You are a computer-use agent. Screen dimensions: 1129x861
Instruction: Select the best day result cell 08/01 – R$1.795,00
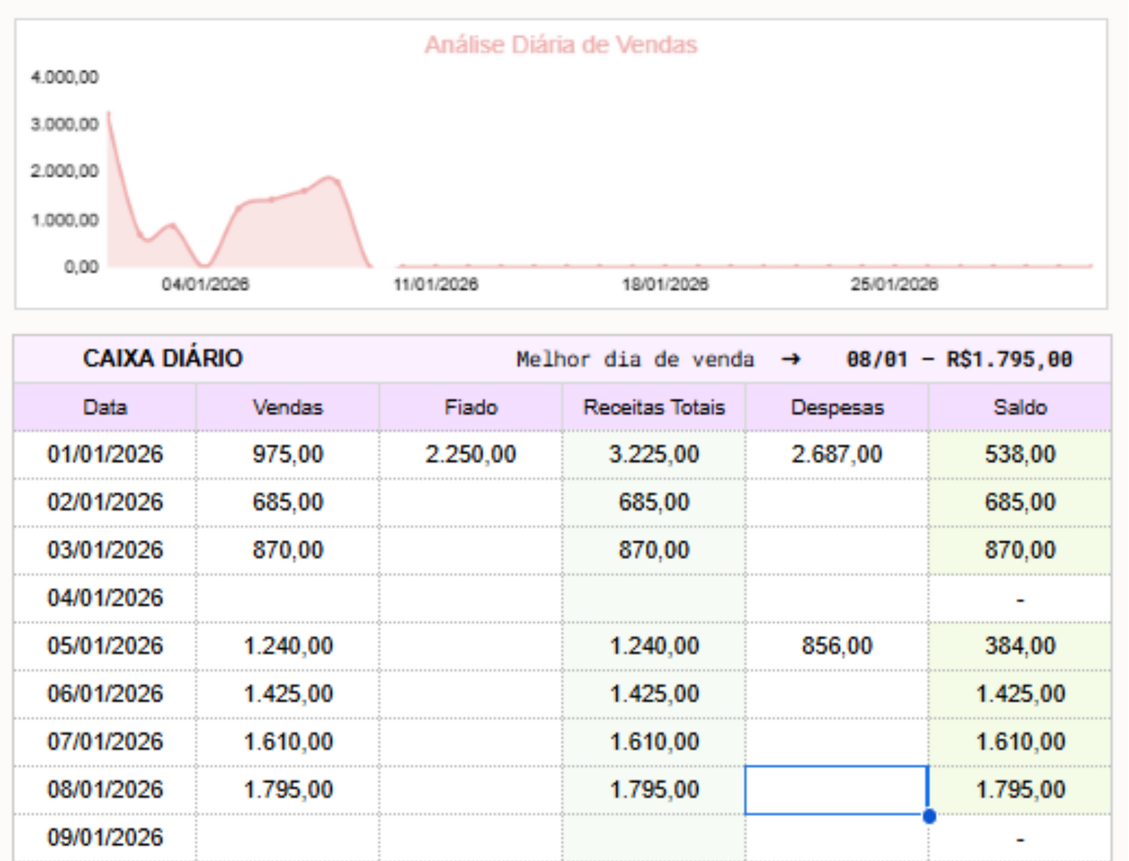tap(958, 360)
